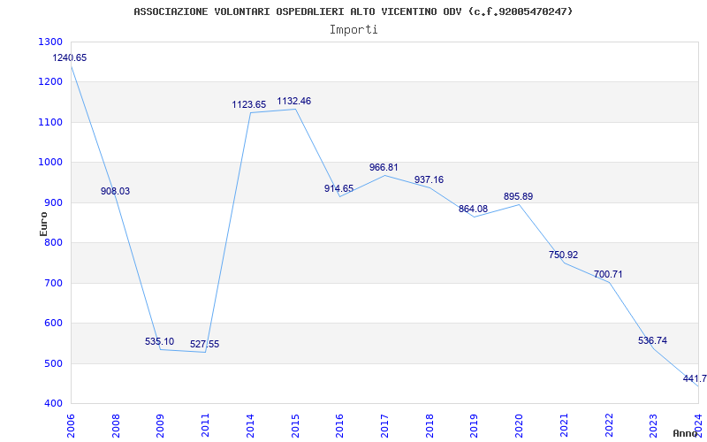Select the 864.08 data label
The width and height of the screenshot is (707, 442).
pos(473,209)
